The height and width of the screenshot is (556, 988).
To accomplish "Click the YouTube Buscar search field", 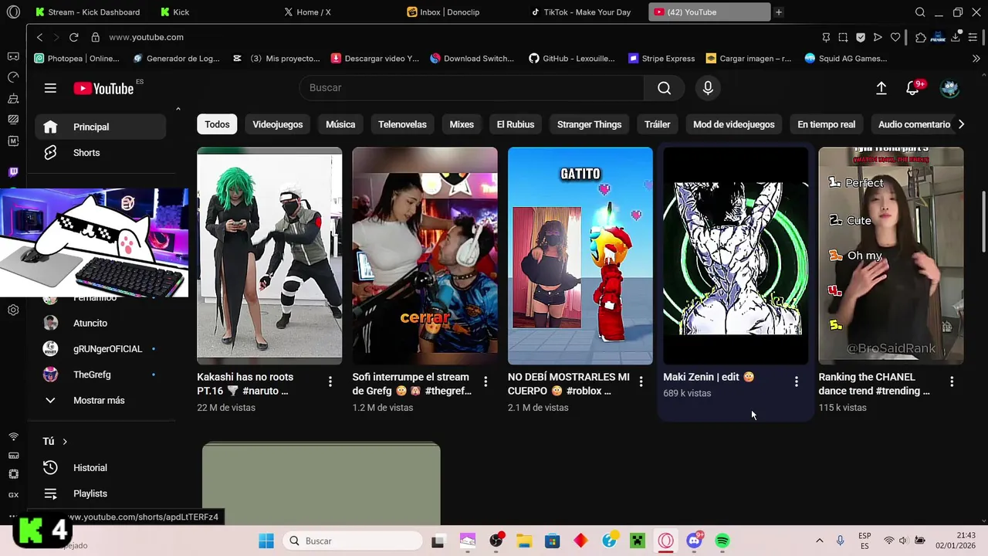I will pos(472,88).
